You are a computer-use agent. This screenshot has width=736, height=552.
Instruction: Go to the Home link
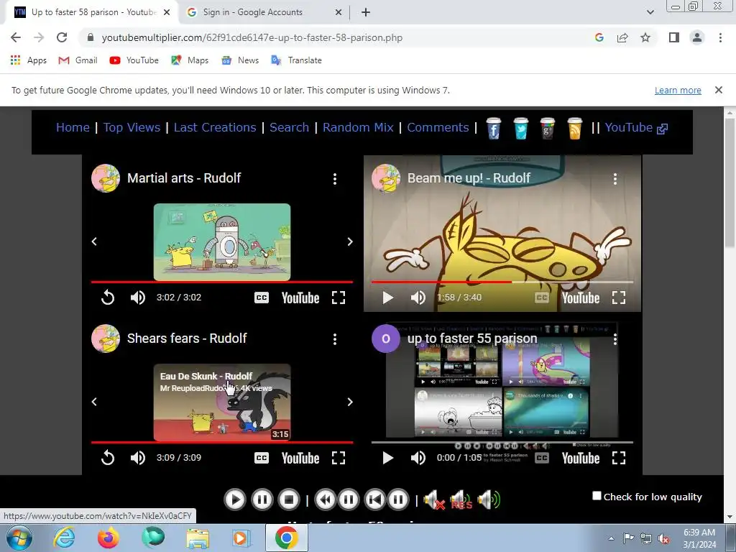coord(73,127)
